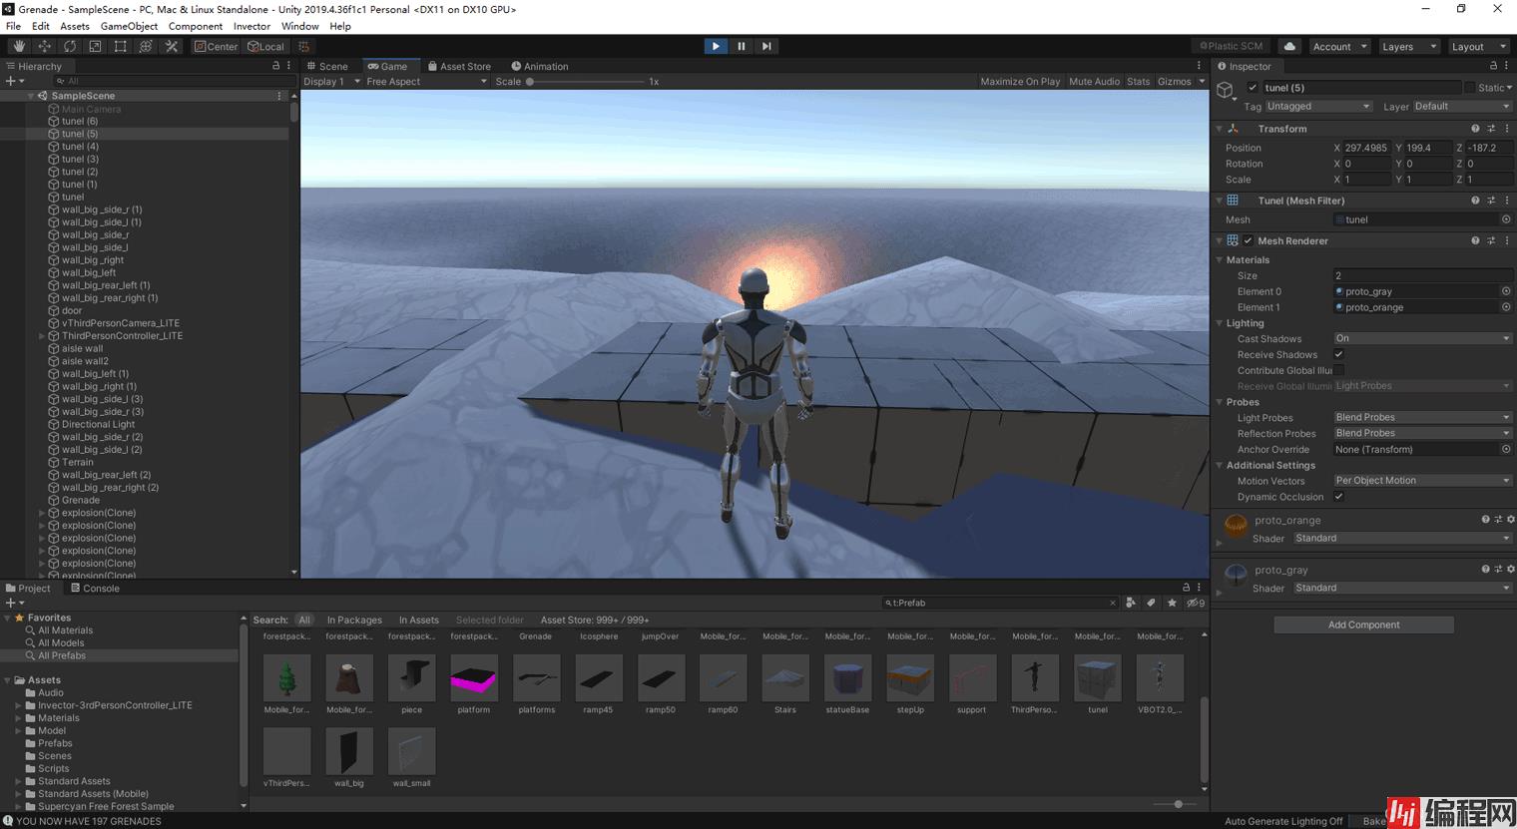Image resolution: width=1517 pixels, height=829 pixels.
Task: Open the Account dropdown
Action: click(1338, 46)
